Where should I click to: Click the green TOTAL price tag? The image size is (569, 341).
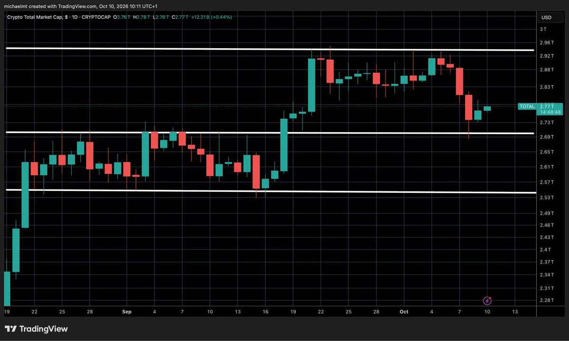coord(527,107)
